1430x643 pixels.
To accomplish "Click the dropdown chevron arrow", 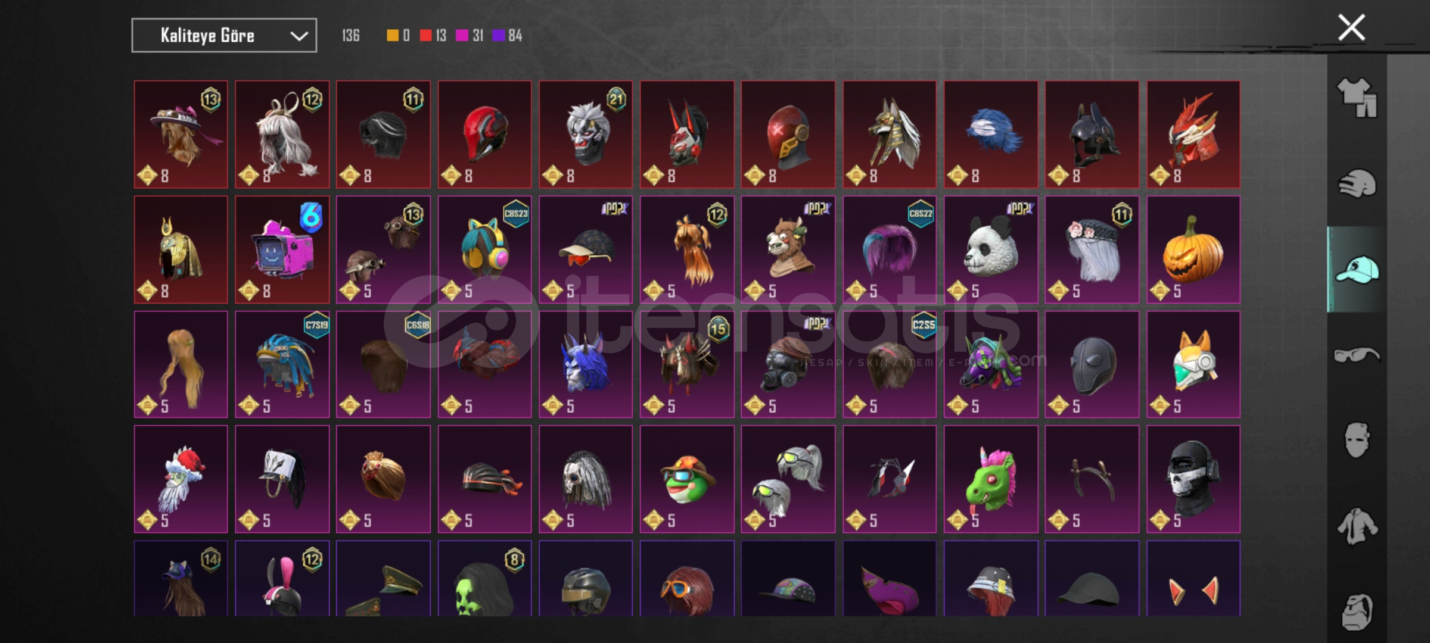I will 299,36.
